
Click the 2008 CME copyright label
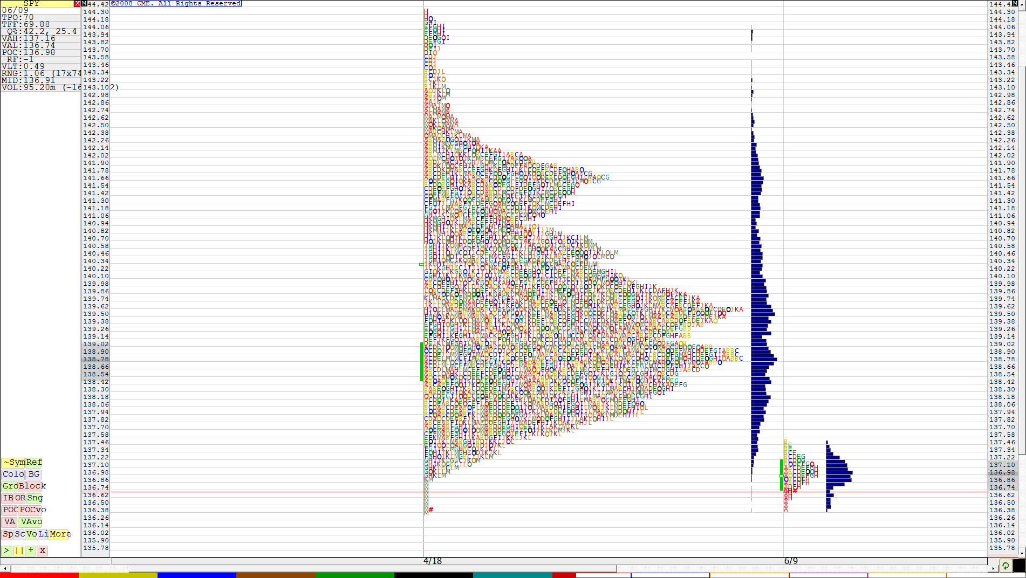[x=176, y=3]
